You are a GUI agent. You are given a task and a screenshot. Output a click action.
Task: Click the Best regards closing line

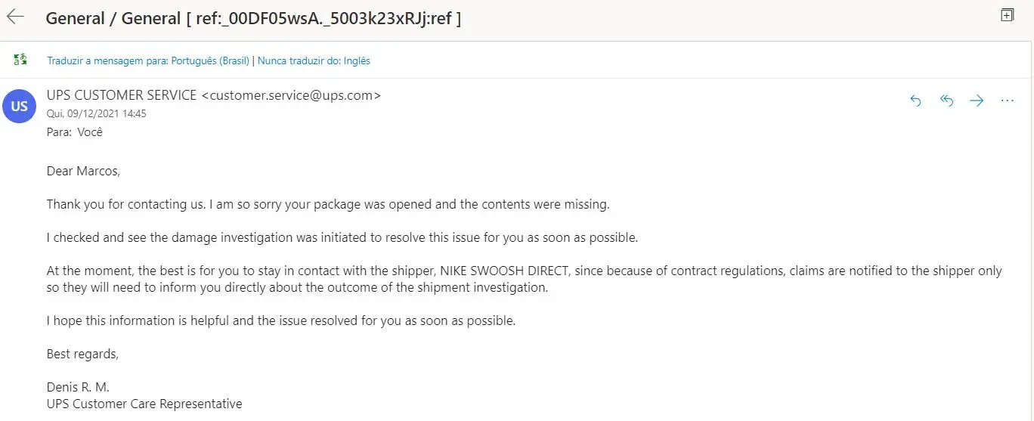(x=82, y=354)
